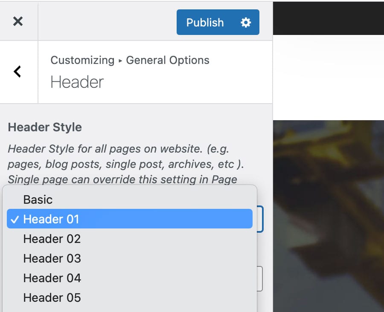Click the partially hidden field below the select box

click(x=260, y=279)
